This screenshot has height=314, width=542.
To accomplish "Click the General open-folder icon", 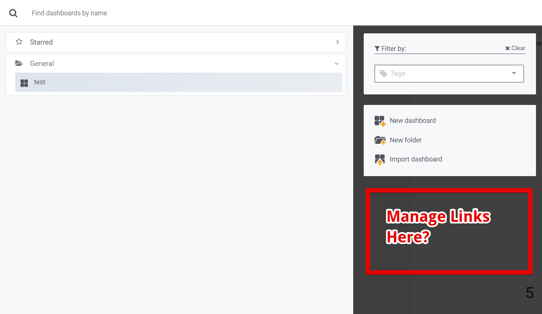I will tap(19, 63).
